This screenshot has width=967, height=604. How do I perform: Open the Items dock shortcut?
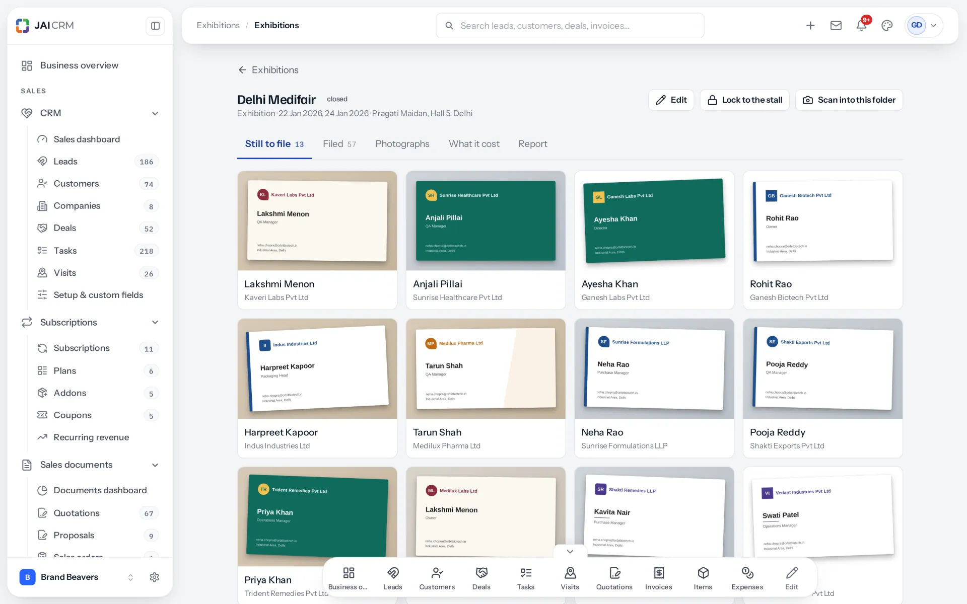pyautogui.click(x=703, y=578)
